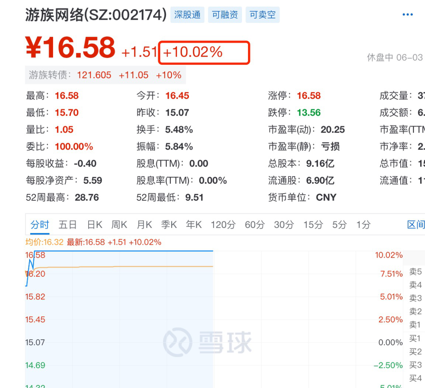Click the current price ¥16.58
This screenshot has width=425, height=388.
(70, 48)
